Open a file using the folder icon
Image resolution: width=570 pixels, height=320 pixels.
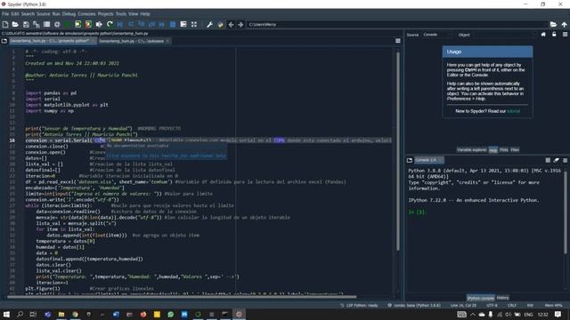point(15,24)
